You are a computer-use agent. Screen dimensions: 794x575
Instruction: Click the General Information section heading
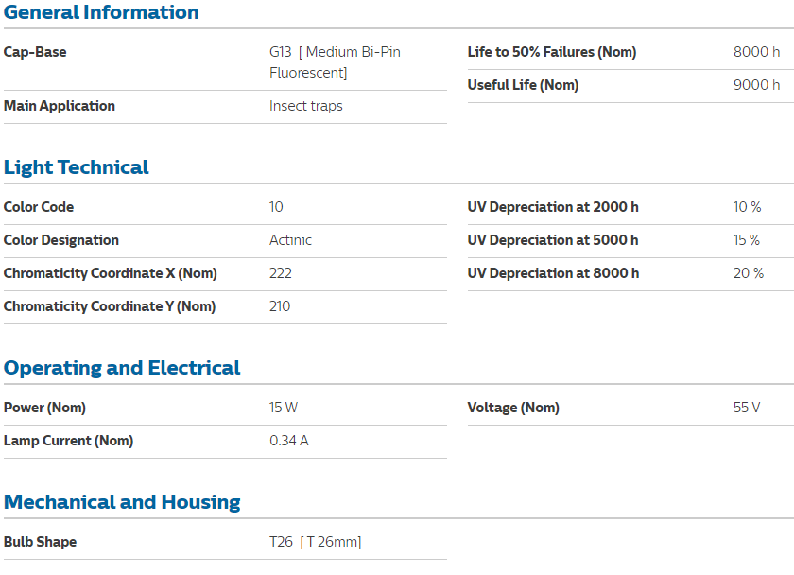click(x=101, y=12)
